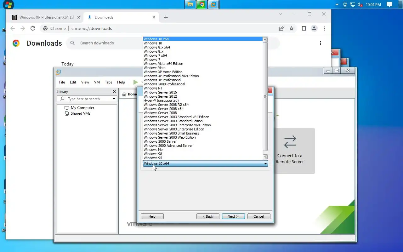This screenshot has height=252, width=403.
Task: Select Windows XP Home Edition option
Action: [203, 72]
